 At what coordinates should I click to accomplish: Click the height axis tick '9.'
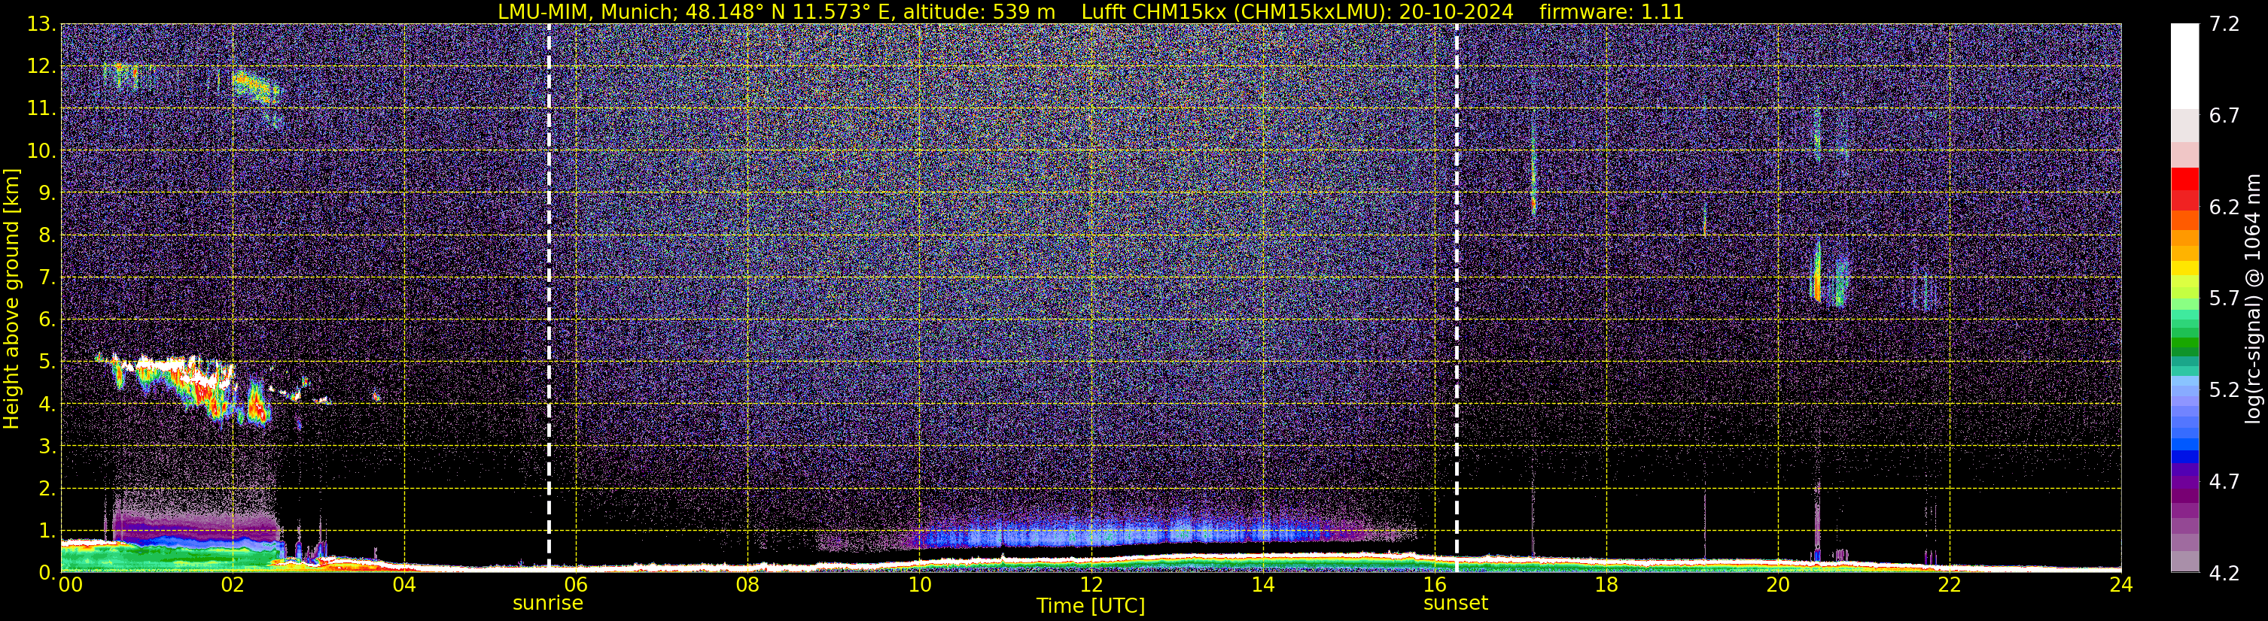pos(47,192)
